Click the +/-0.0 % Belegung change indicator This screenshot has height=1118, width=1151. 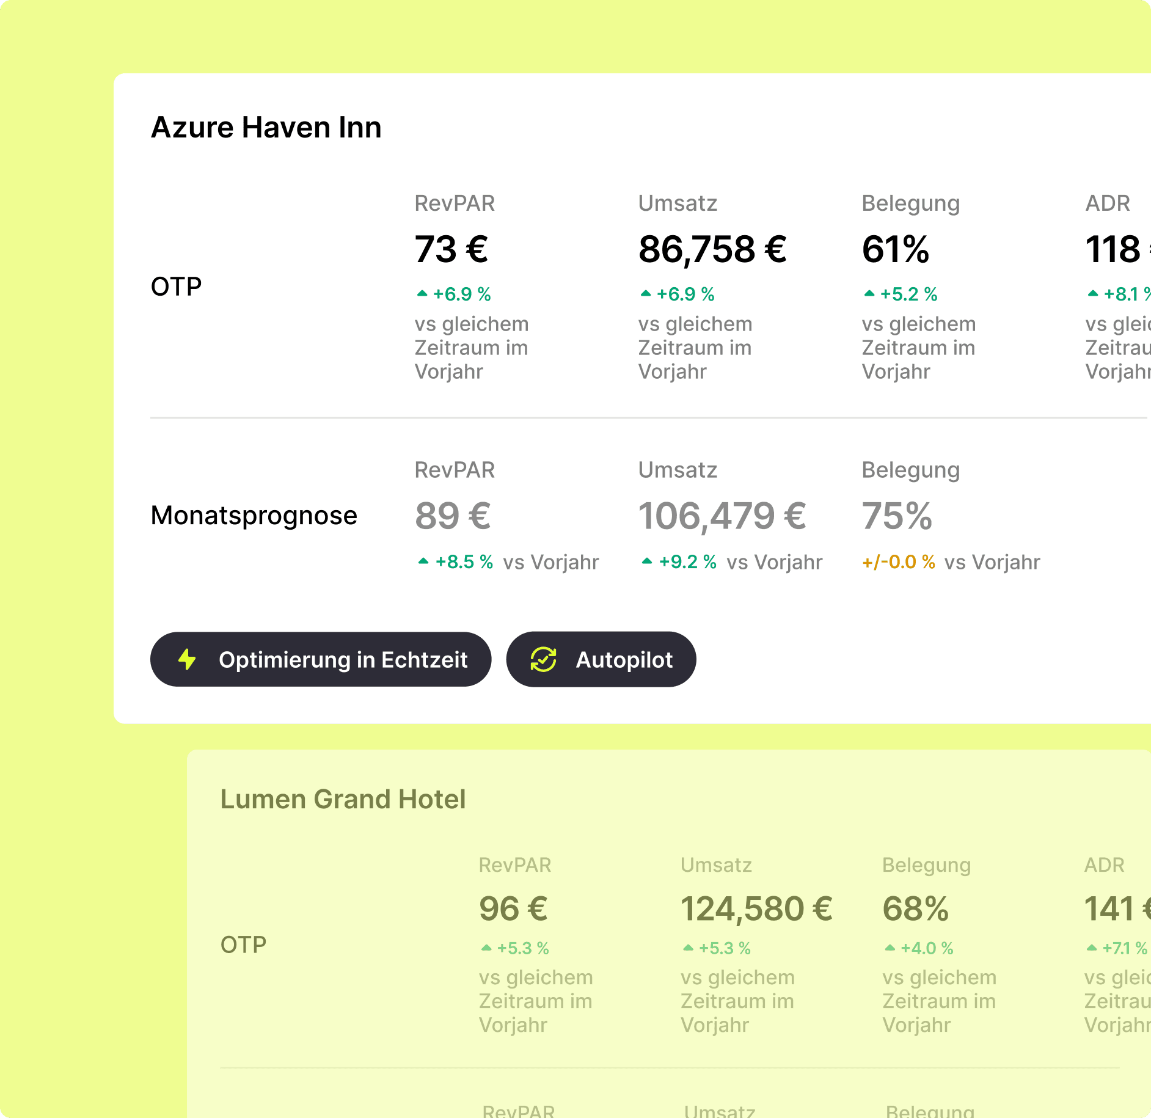pos(899,562)
